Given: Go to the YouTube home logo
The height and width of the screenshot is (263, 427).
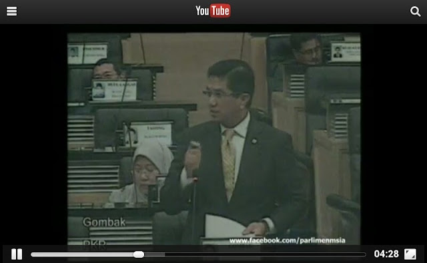Looking at the screenshot, I should tap(213, 11).
